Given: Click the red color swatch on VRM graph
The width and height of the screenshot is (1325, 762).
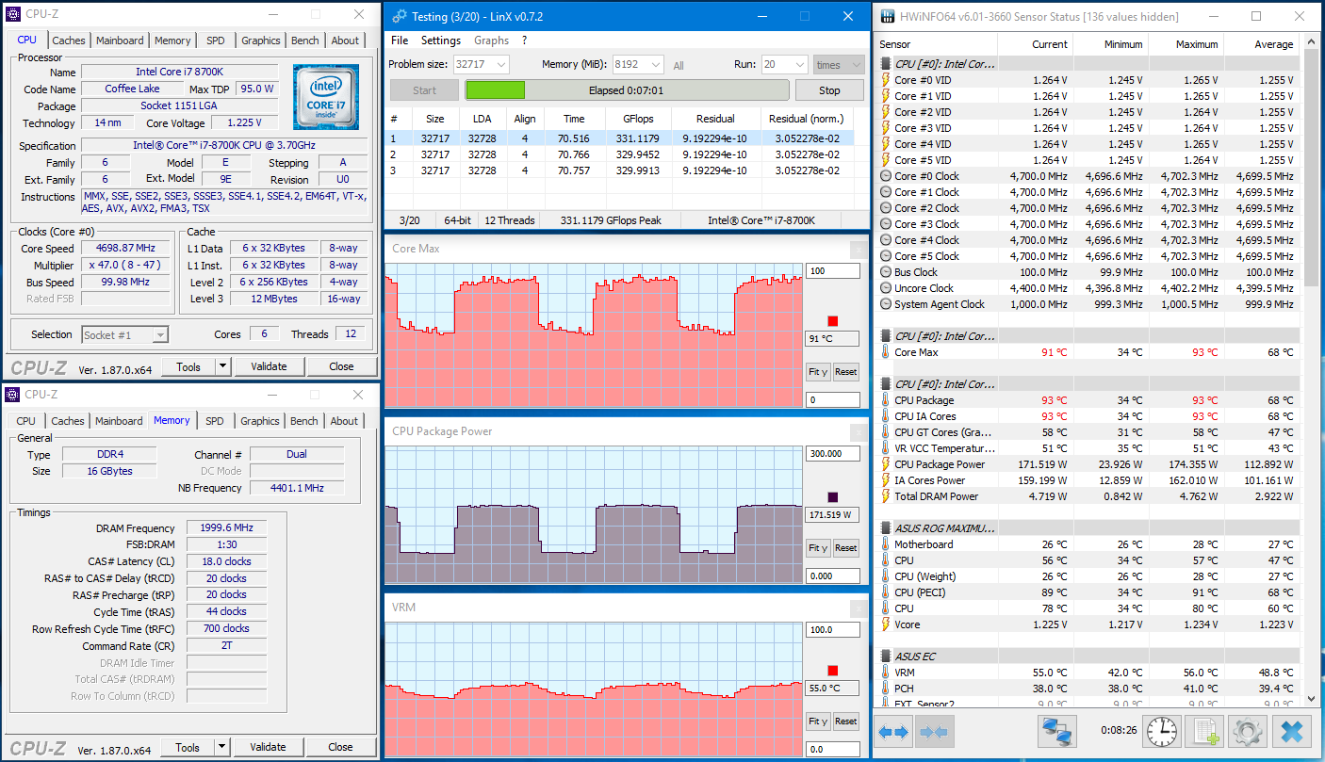Looking at the screenshot, I should coord(832,671).
